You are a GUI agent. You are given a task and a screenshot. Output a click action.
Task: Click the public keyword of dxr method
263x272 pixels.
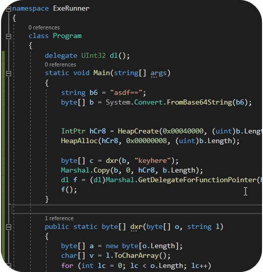57,227
